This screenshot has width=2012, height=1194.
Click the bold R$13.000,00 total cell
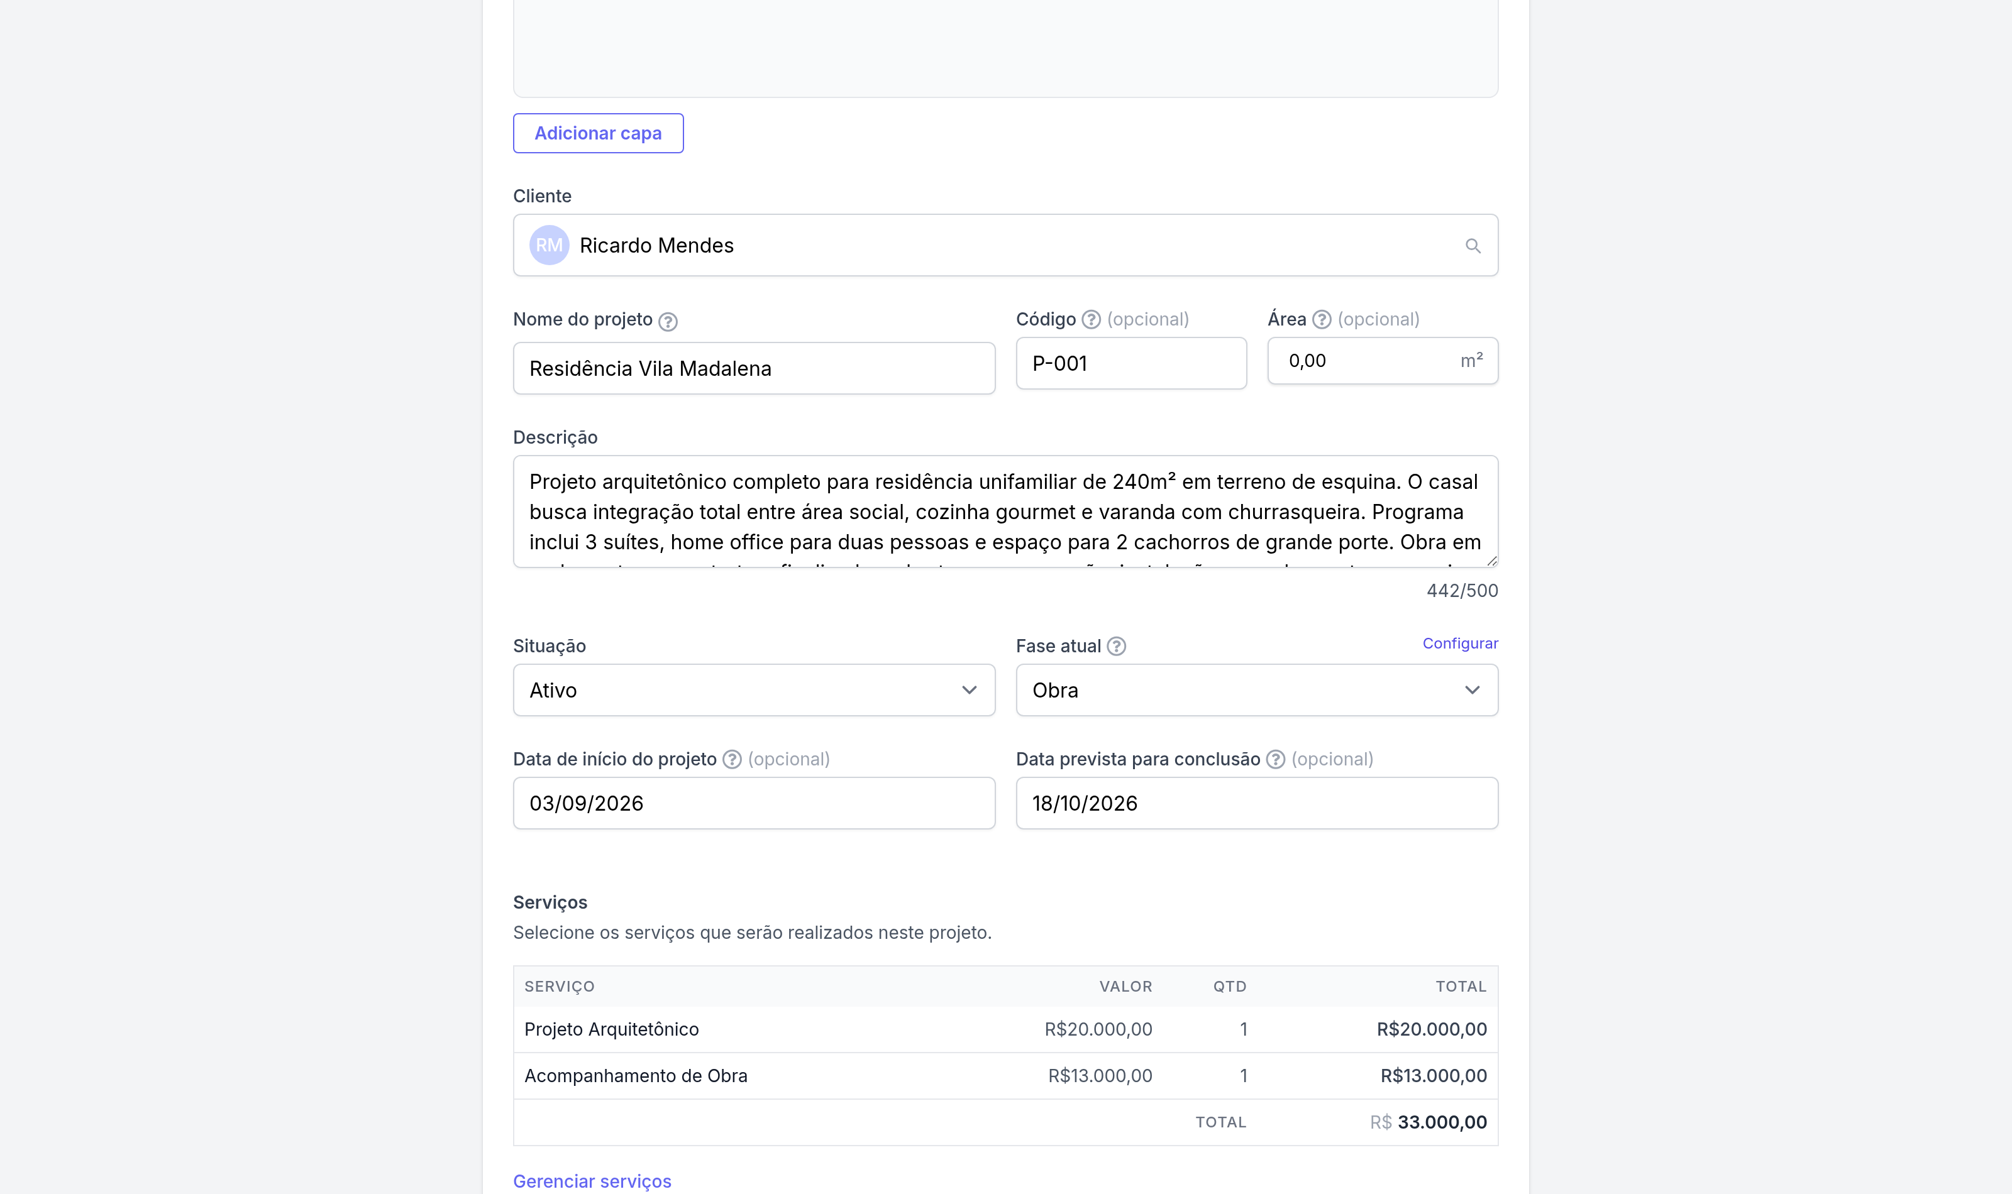pyautogui.click(x=1434, y=1076)
